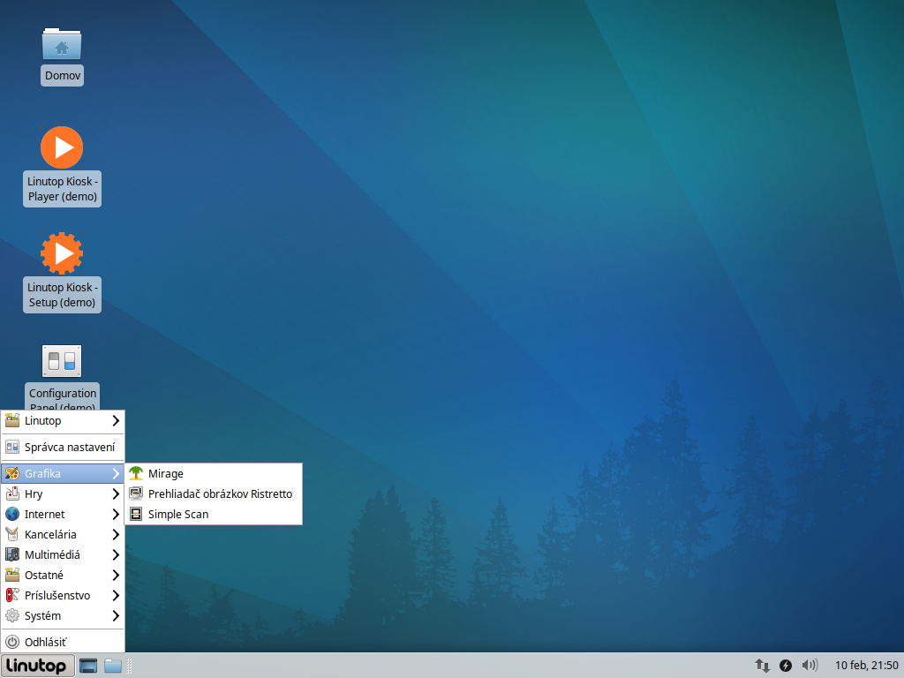
Task: Click the Internet globe icon
Action: [x=12, y=514]
